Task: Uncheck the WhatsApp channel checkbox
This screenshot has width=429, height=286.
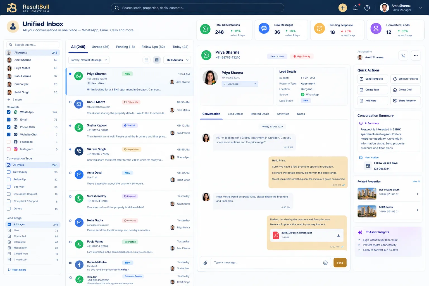Action: click(x=9, y=112)
